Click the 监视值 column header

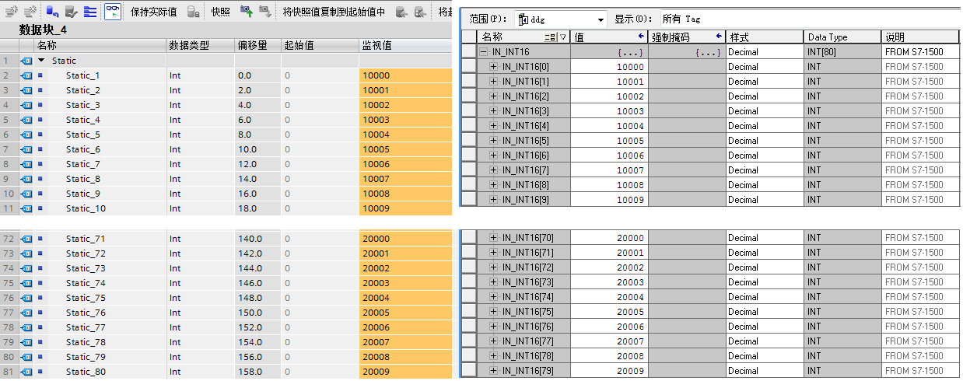404,45
